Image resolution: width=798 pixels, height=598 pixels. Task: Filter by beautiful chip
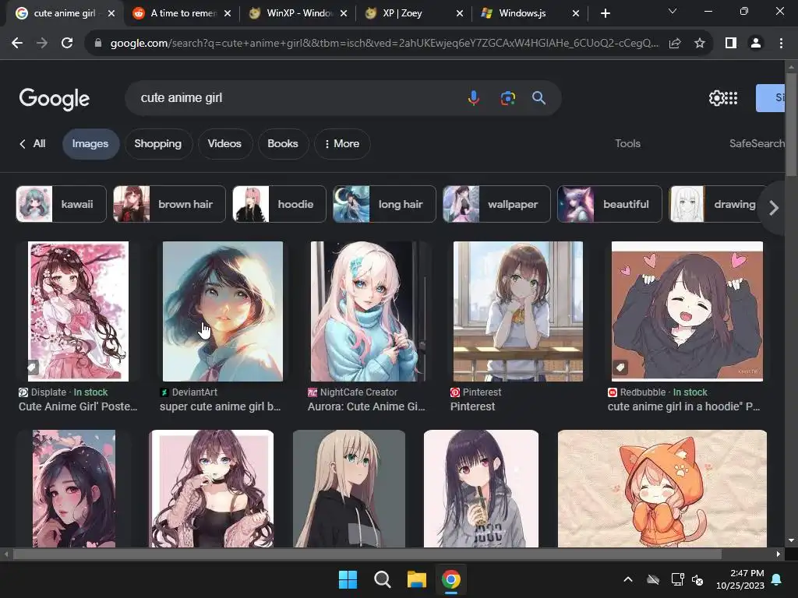pyautogui.click(x=609, y=205)
